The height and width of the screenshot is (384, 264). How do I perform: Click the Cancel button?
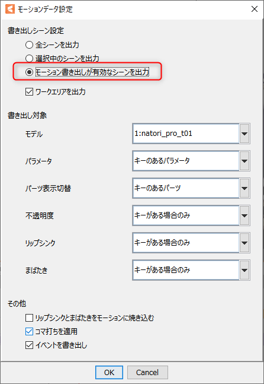coord(147,372)
